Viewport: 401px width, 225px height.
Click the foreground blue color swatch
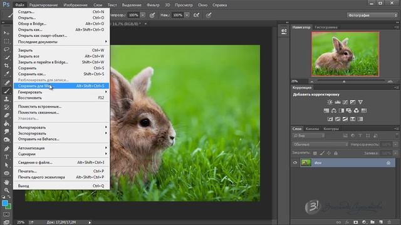pyautogui.click(x=4, y=203)
